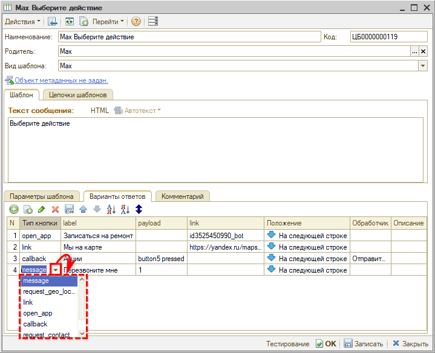Screen dimensions: 435x353
Task: Click the Записать save button
Action: point(363,343)
